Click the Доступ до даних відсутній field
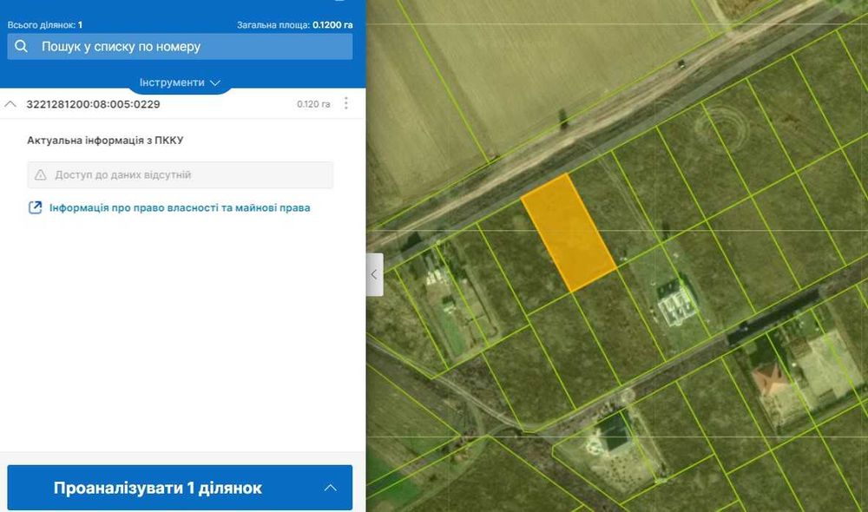Viewport: 868px width, 512px height. click(x=181, y=175)
